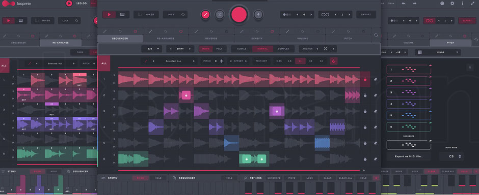The width and height of the screenshot is (479, 195).
Task: Open the Sequencer tab in center window
Action: (x=120, y=39)
